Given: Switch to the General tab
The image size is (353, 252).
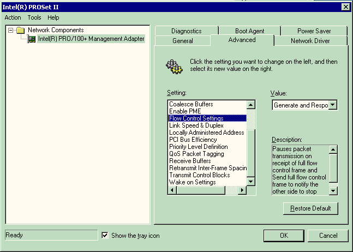Looking at the screenshot, I should (x=183, y=41).
